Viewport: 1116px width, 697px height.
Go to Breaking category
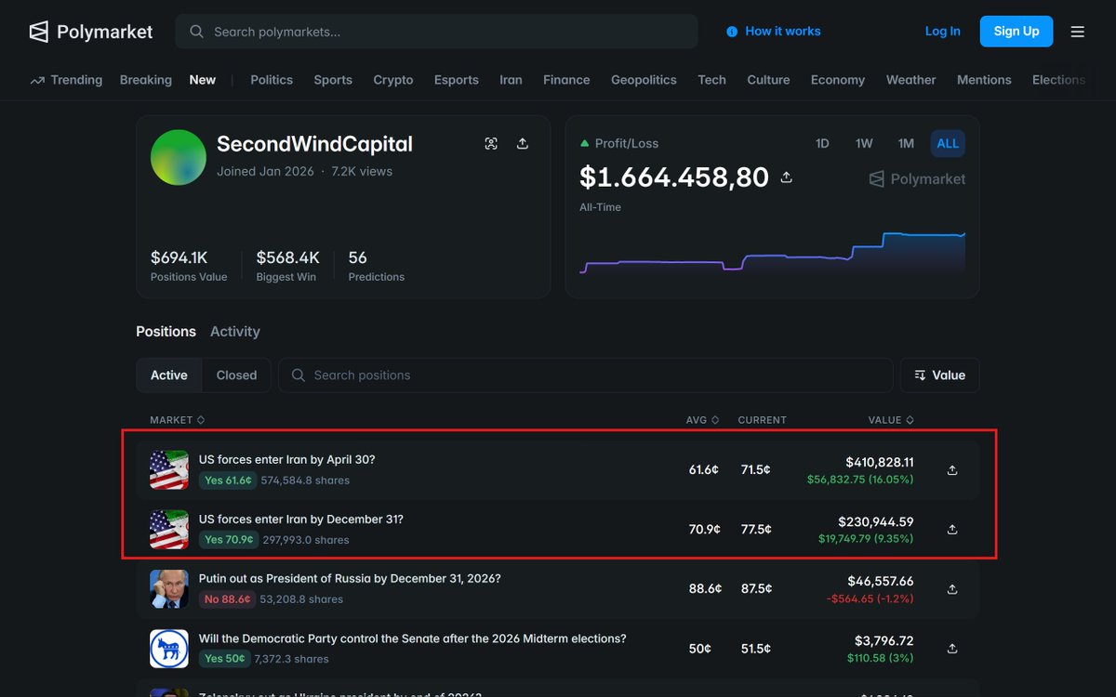click(x=146, y=80)
